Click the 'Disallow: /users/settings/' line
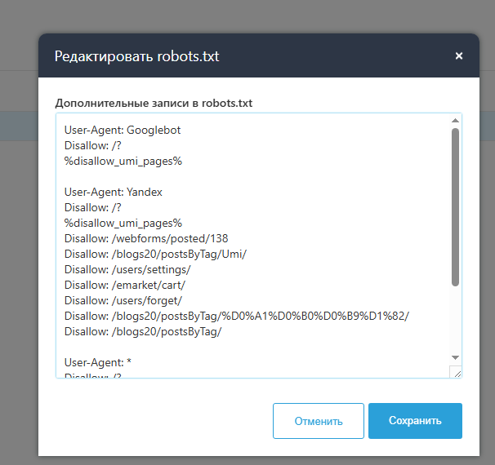Image resolution: width=495 pixels, height=465 pixels. tap(127, 269)
